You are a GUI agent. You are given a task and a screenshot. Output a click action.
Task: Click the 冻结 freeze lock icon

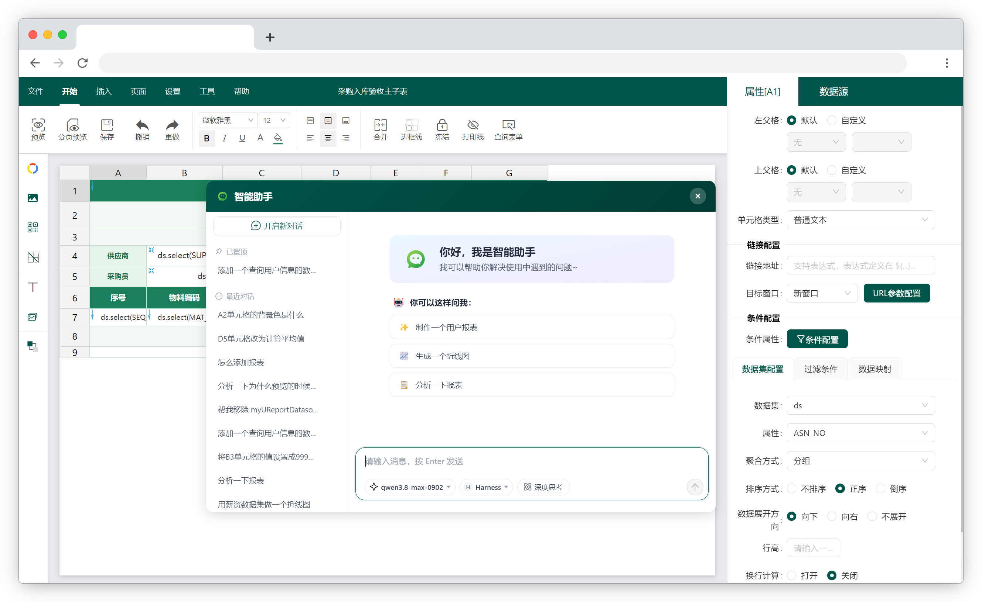pos(442,129)
